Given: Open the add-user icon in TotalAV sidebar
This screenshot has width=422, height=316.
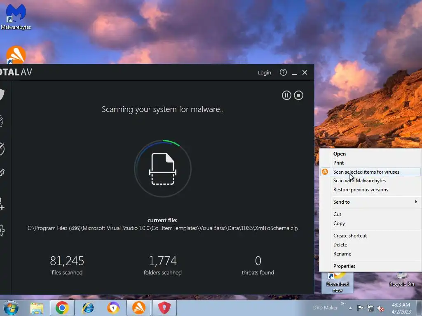Looking at the screenshot, I should coord(2,204).
